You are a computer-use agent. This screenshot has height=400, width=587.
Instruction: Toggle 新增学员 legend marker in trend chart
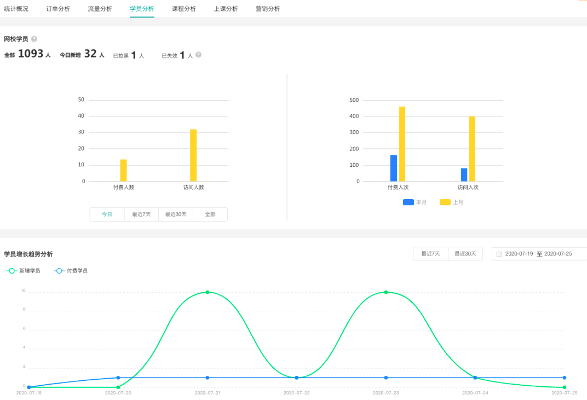[x=11, y=270]
